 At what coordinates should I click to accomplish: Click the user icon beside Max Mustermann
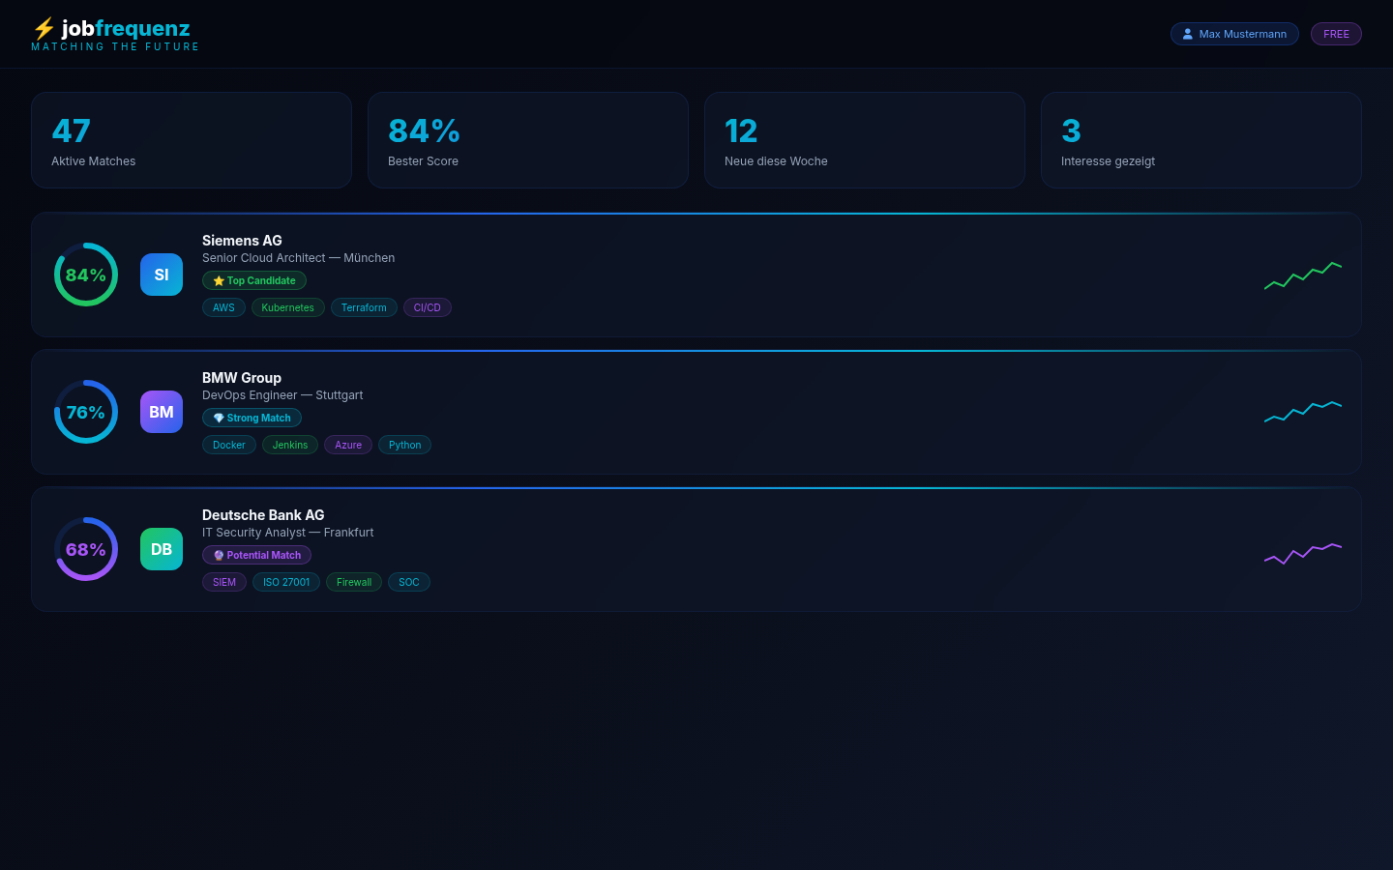pos(1188,34)
